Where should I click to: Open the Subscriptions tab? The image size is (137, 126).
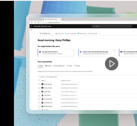click(x=59, y=66)
